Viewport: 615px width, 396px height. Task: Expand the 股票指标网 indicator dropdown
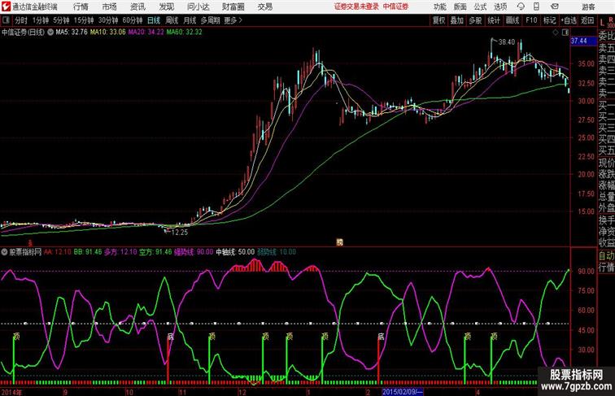coord(4,252)
